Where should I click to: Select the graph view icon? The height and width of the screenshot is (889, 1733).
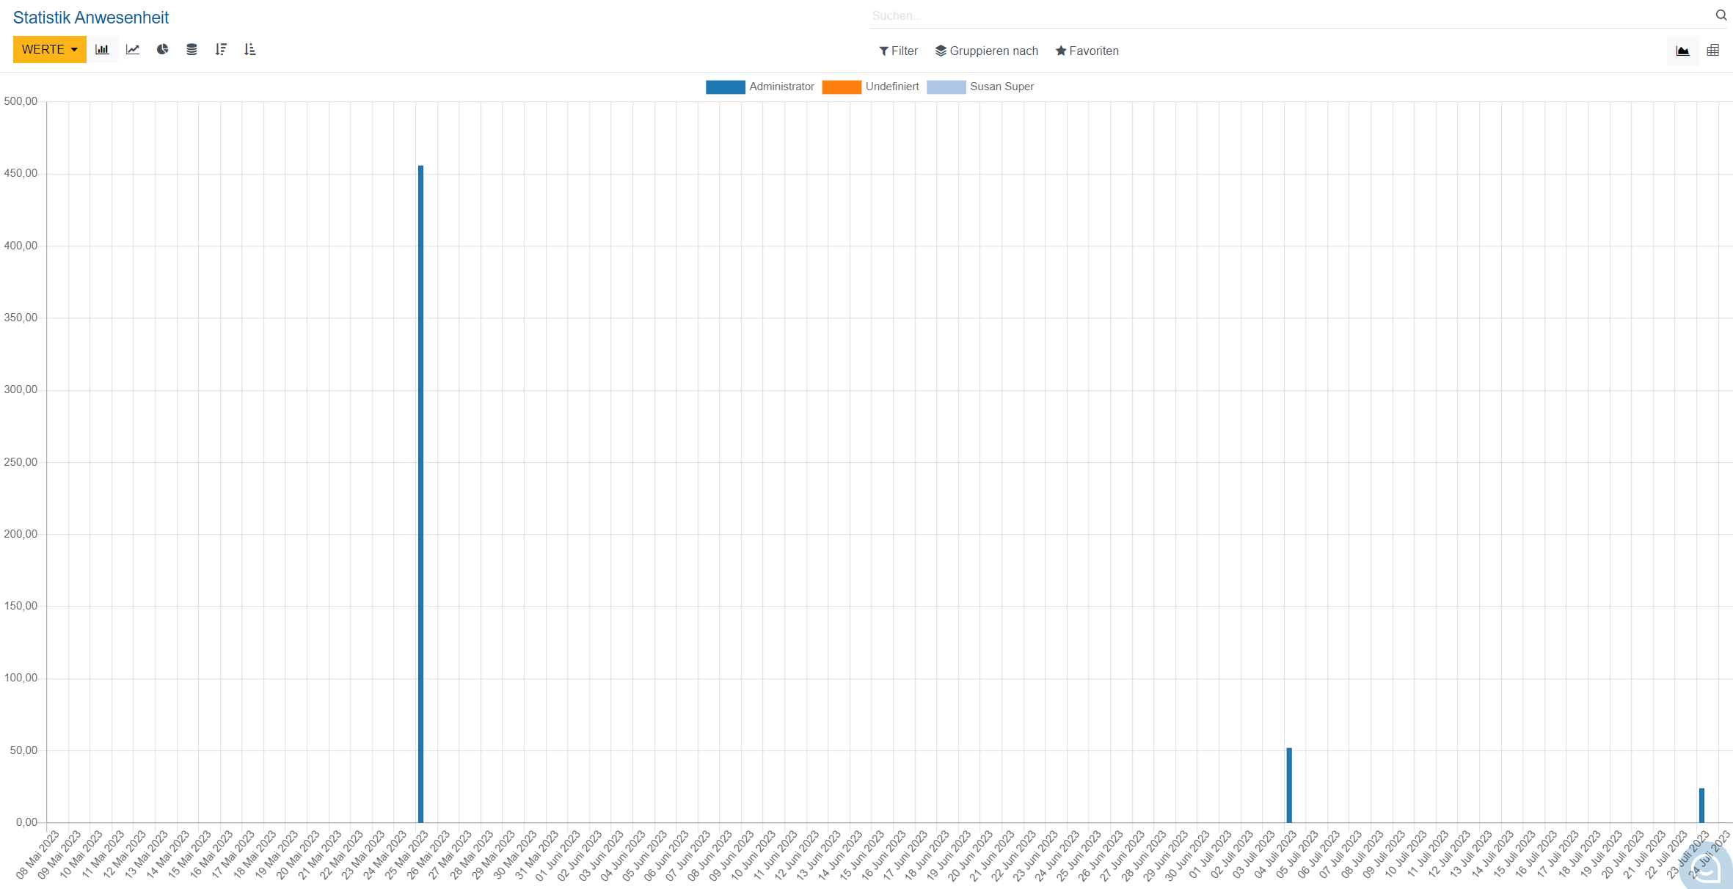(x=1682, y=51)
